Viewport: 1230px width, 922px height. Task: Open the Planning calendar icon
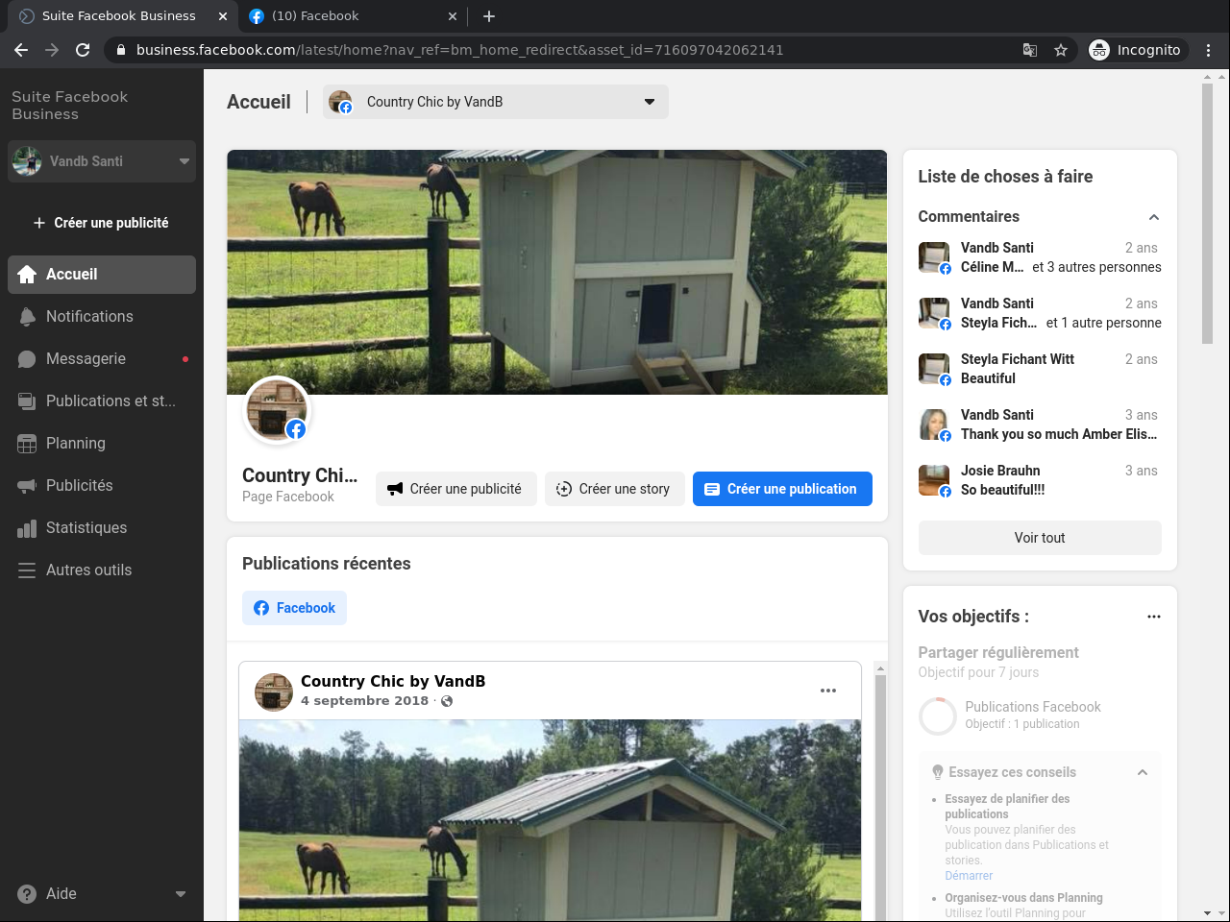[27, 444]
